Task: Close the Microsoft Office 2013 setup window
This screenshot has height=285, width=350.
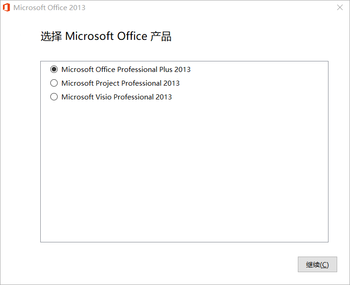Action: click(x=340, y=8)
